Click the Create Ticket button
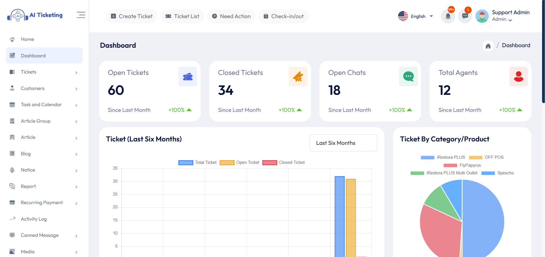Viewport: 545px width, 257px height. 132,16
